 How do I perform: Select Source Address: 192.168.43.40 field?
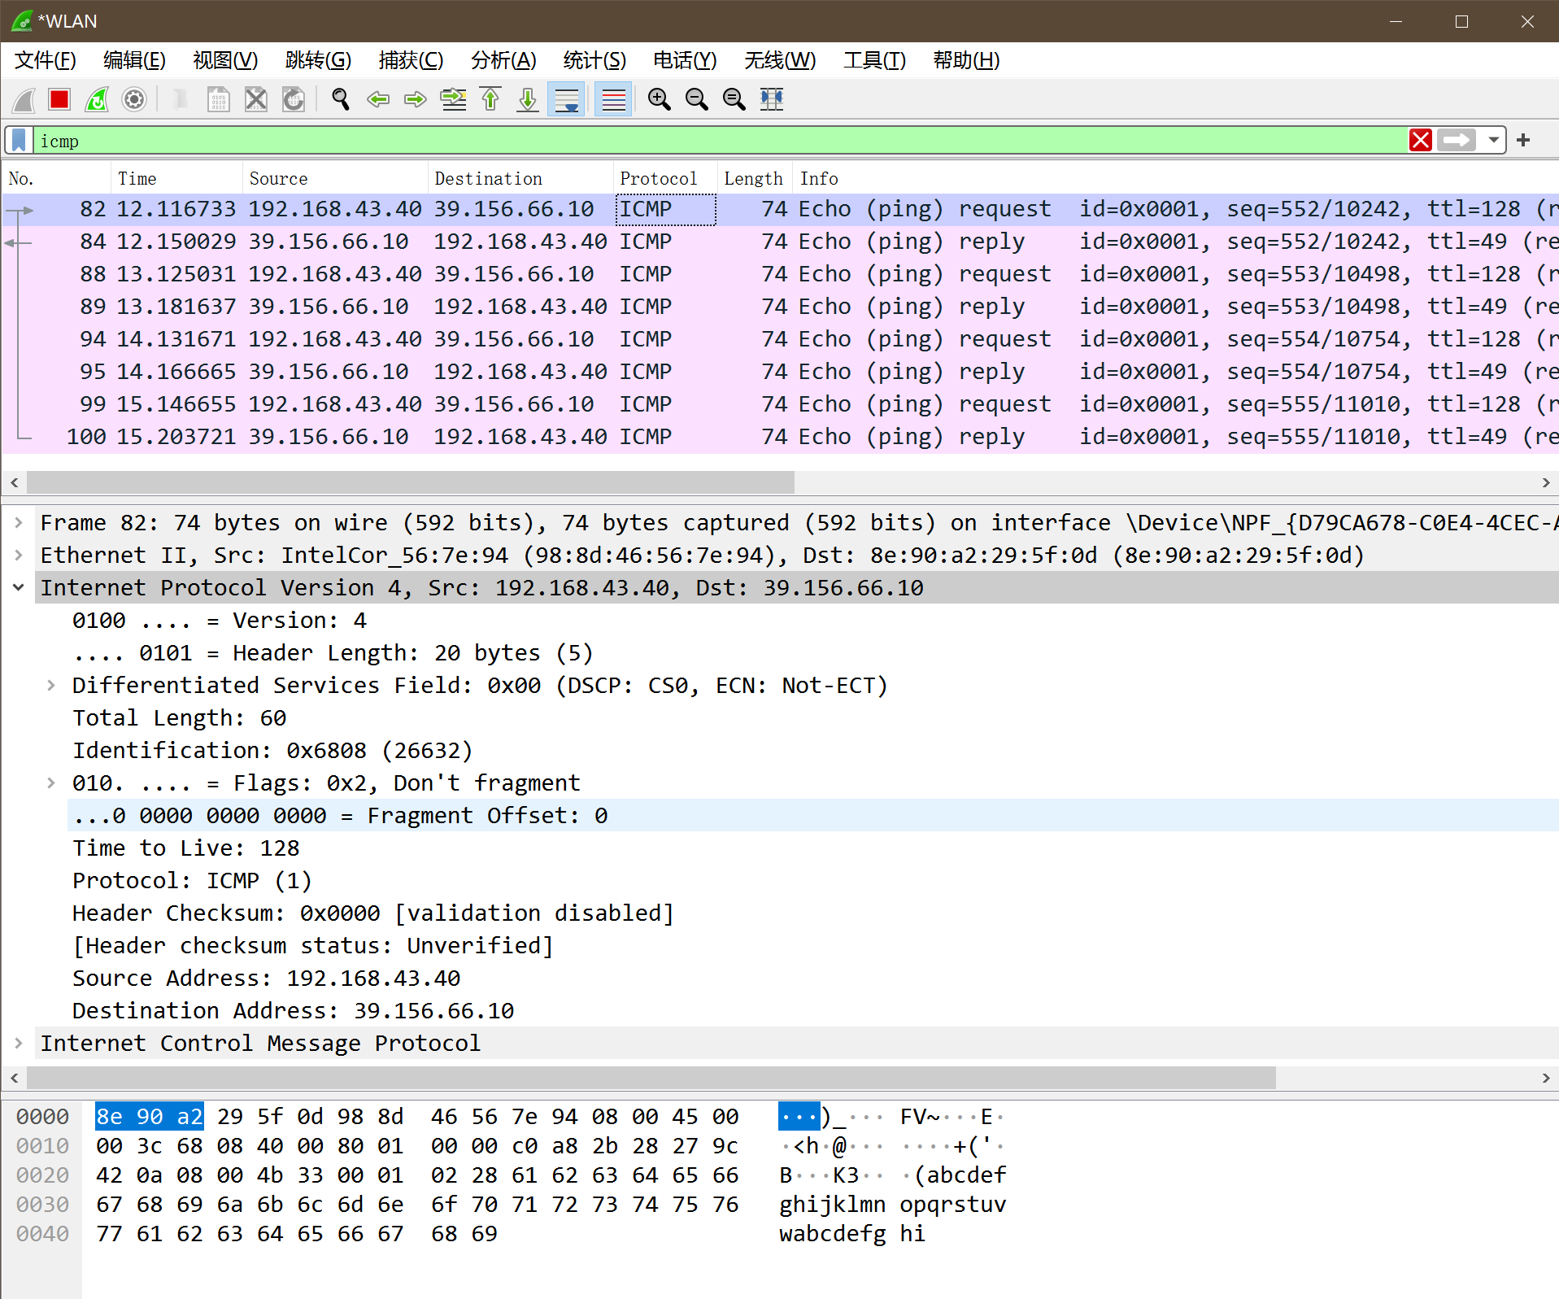267,978
